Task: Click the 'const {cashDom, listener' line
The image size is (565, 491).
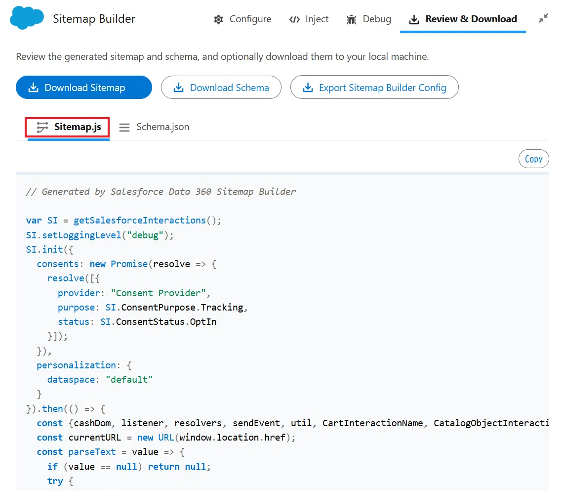Action: [x=292, y=423]
